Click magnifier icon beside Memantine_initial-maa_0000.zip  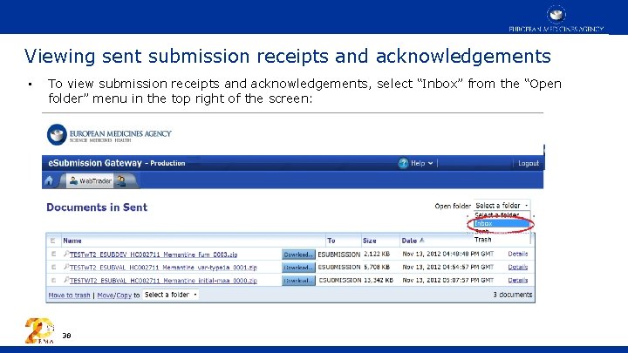pos(66,280)
